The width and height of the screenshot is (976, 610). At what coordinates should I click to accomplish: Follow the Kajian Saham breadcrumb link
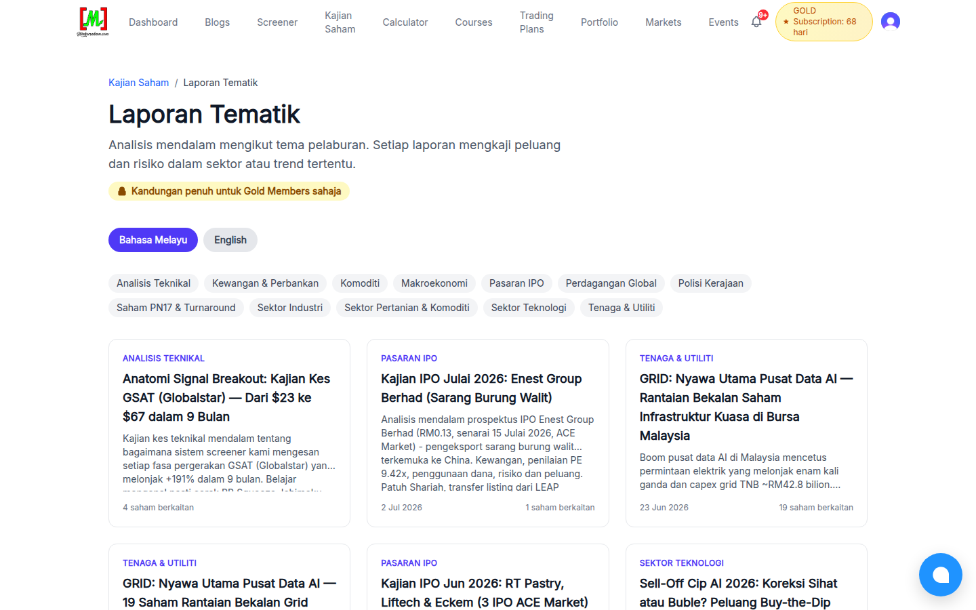point(138,83)
